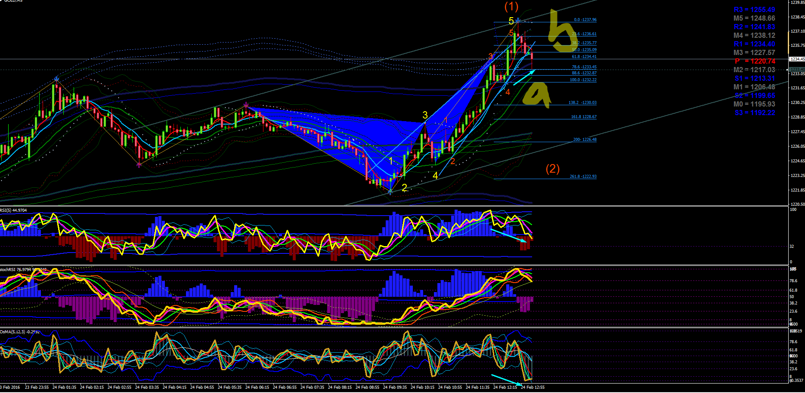Select the Fibonacci 200- 1226.48 extension label

click(x=585, y=140)
